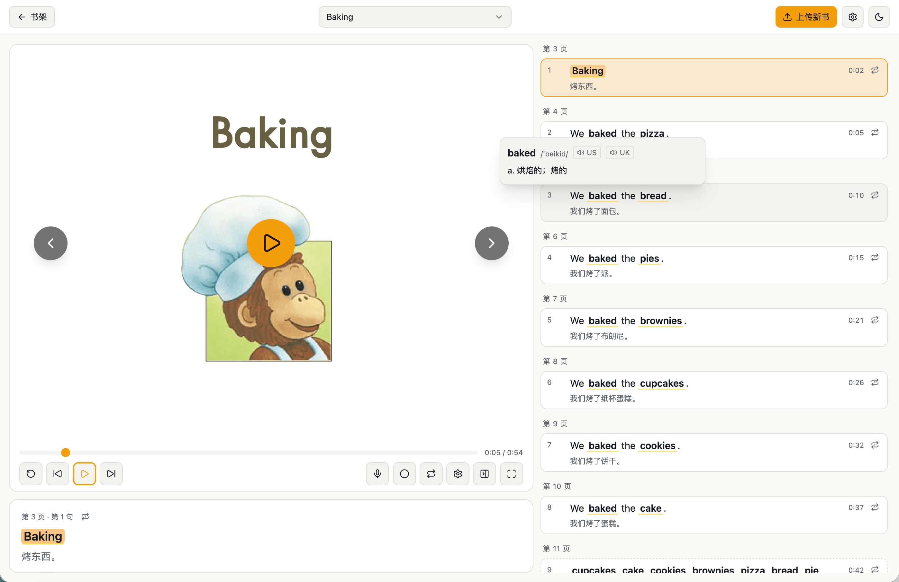This screenshot has height=582, width=899.
Task: Click We in We baked the cupcakes
Action: tap(577, 383)
